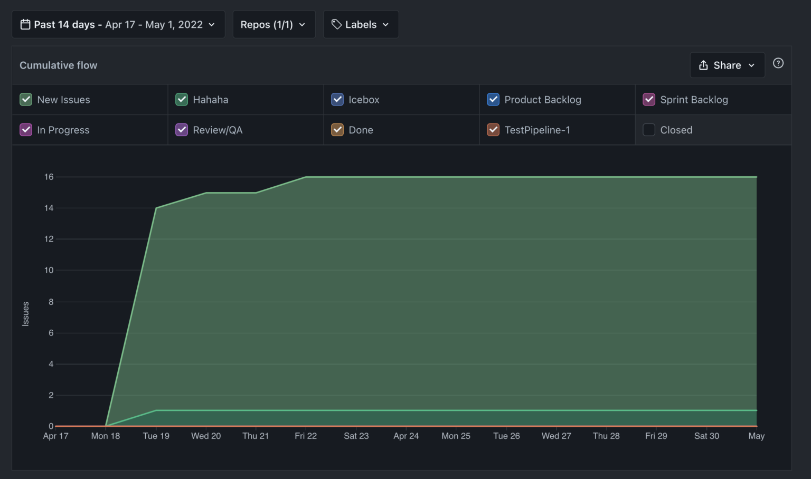The image size is (811, 479).
Task: Enable the Closed checkbox
Action: pyautogui.click(x=649, y=130)
